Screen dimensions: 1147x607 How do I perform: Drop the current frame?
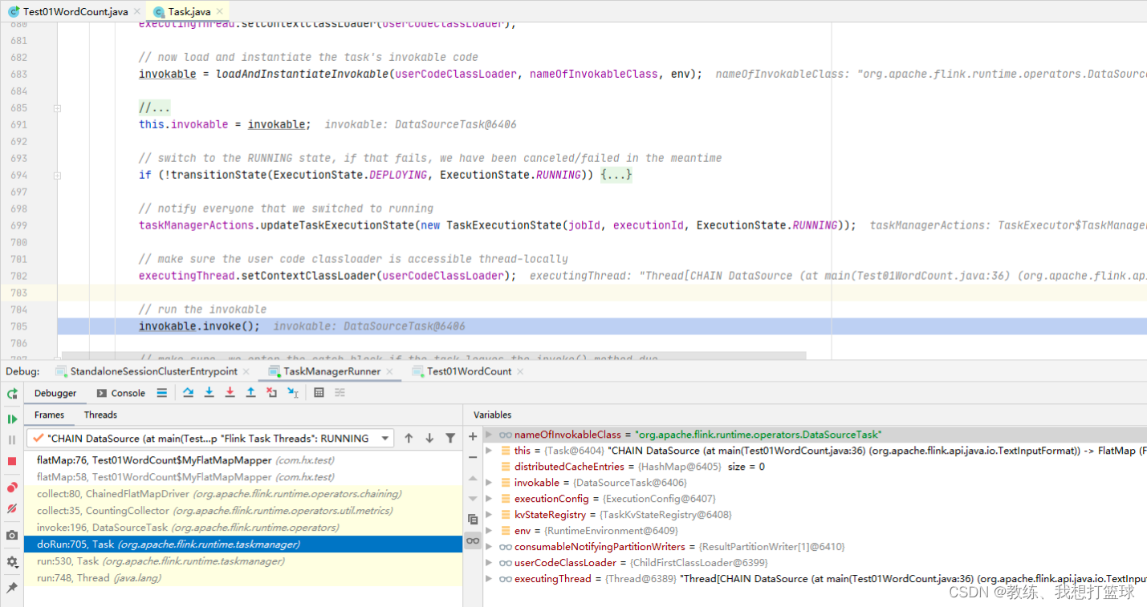[x=271, y=393]
